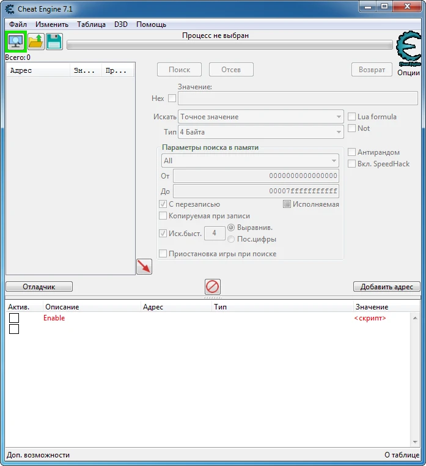Click the Поиск button
Image resolution: width=426 pixels, height=466 pixels.
coord(179,70)
